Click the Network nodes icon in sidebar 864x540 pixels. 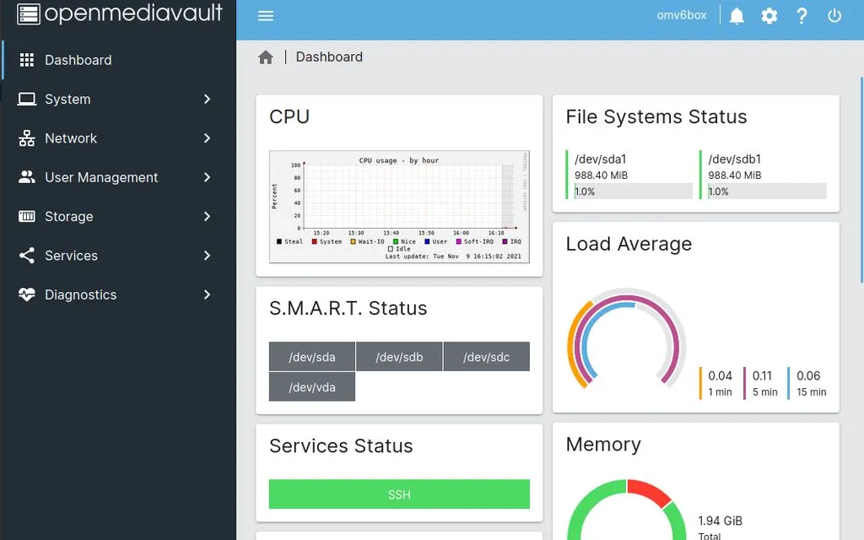coord(25,138)
